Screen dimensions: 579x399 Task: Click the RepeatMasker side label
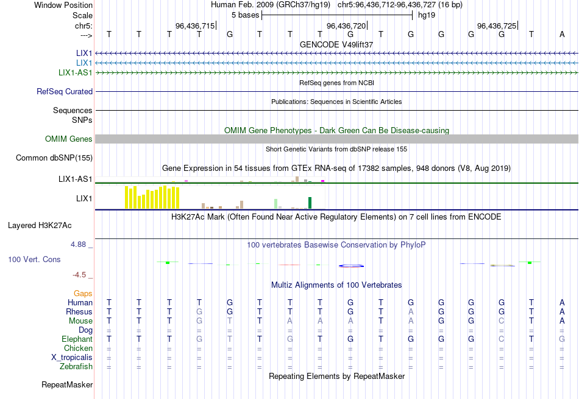click(67, 384)
